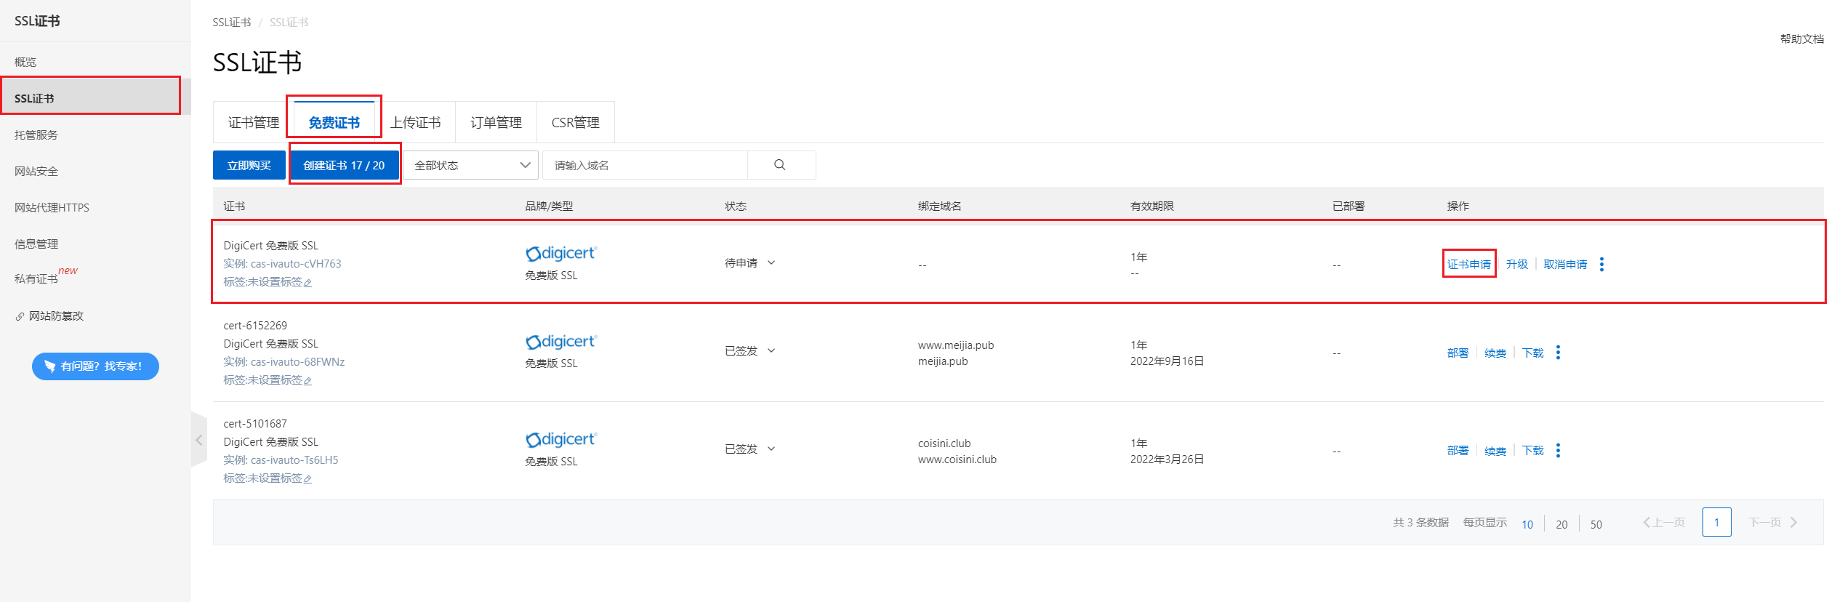Open more actions menu for coisini.club certificate

(x=1558, y=451)
